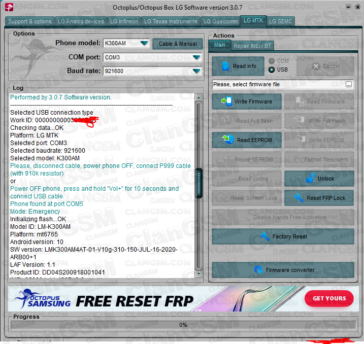This screenshot has height=344, width=364.
Task: Click the Octoplus app logo icon
Action: [x=9, y=8]
